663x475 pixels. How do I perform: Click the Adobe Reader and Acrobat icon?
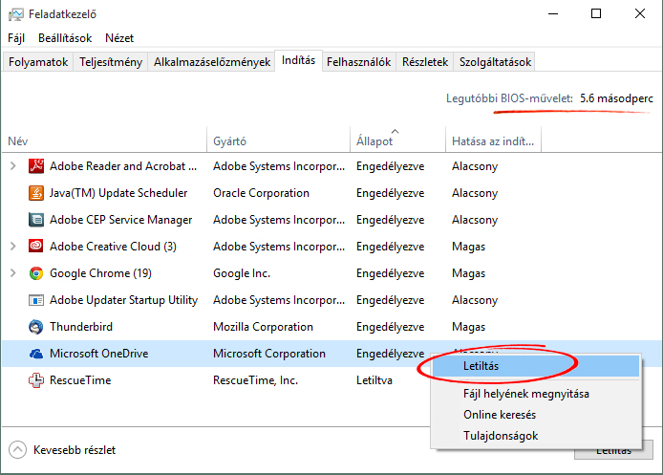pos(36,166)
